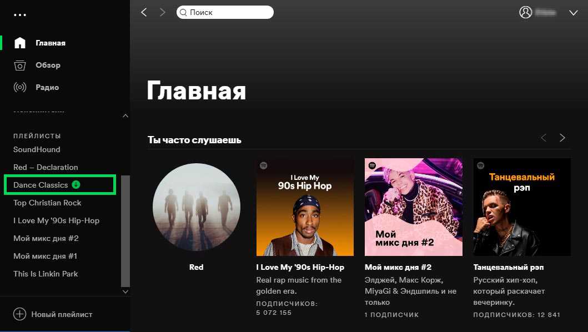Open the Top Christian Rock playlist
588x332 pixels.
pos(47,203)
